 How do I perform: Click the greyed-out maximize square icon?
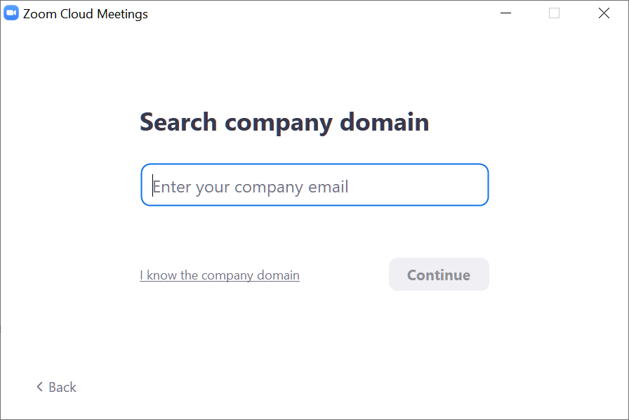pyautogui.click(x=554, y=13)
